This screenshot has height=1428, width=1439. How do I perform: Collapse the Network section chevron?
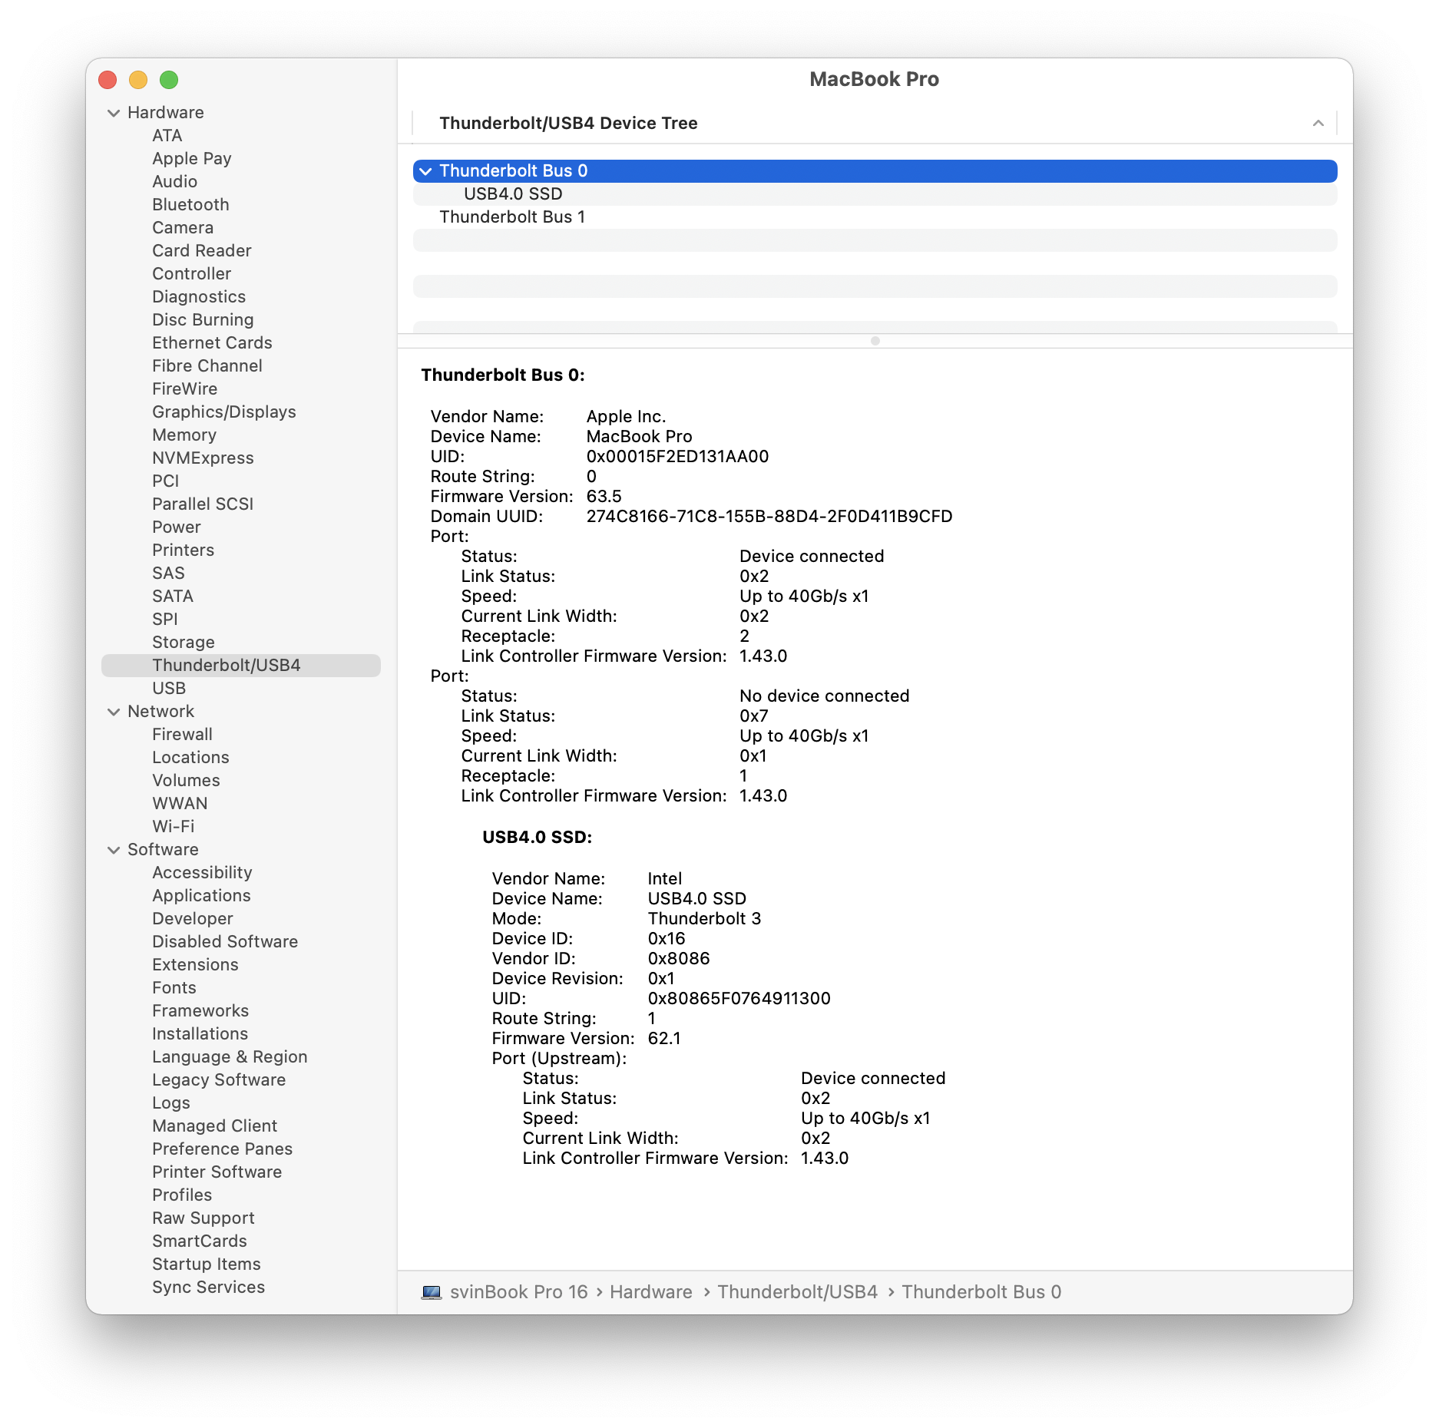pyautogui.click(x=114, y=712)
